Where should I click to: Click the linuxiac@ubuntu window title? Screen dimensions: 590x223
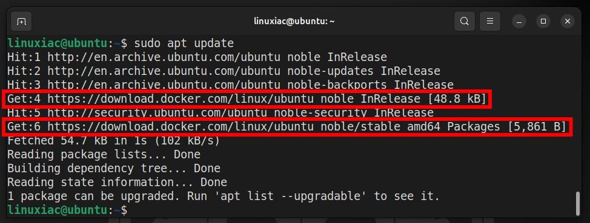click(294, 21)
